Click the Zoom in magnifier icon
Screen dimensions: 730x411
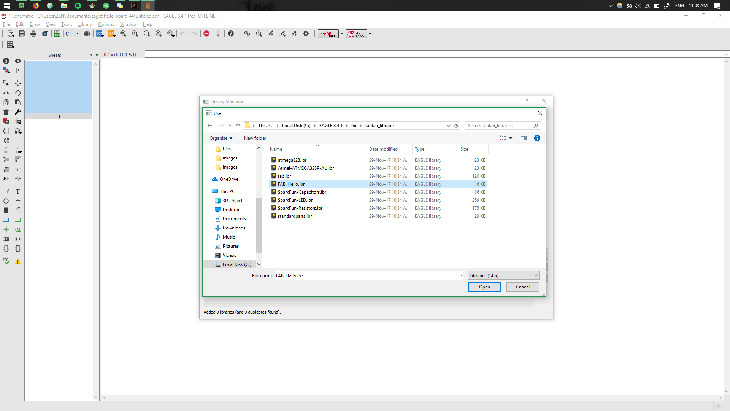pyautogui.click(x=135, y=33)
